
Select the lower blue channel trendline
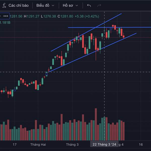point(93,53)
